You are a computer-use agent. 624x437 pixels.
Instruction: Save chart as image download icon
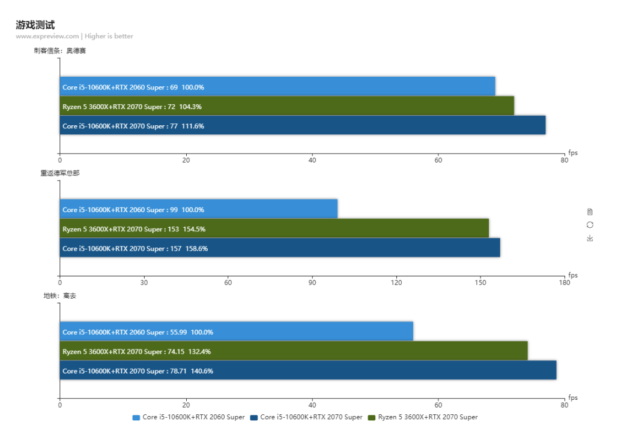[590, 238]
